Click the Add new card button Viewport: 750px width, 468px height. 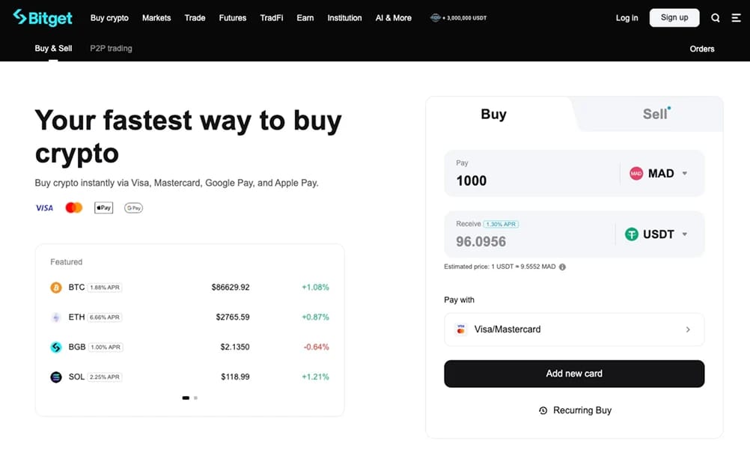tap(574, 374)
